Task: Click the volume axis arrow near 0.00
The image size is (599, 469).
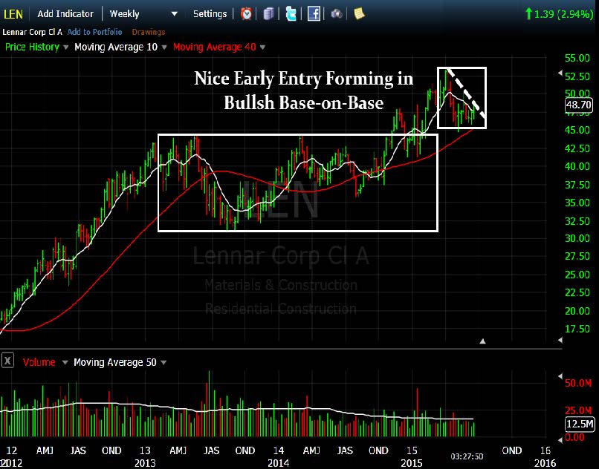Action: coord(560,440)
